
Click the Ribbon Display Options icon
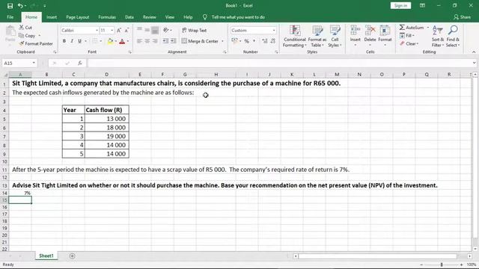point(422,5)
